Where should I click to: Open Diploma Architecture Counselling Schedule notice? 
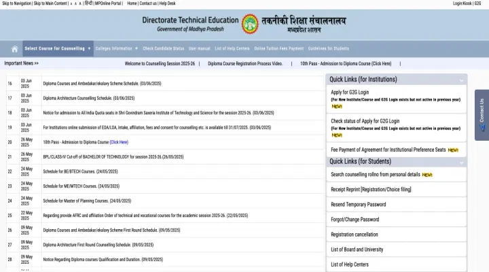(88, 98)
